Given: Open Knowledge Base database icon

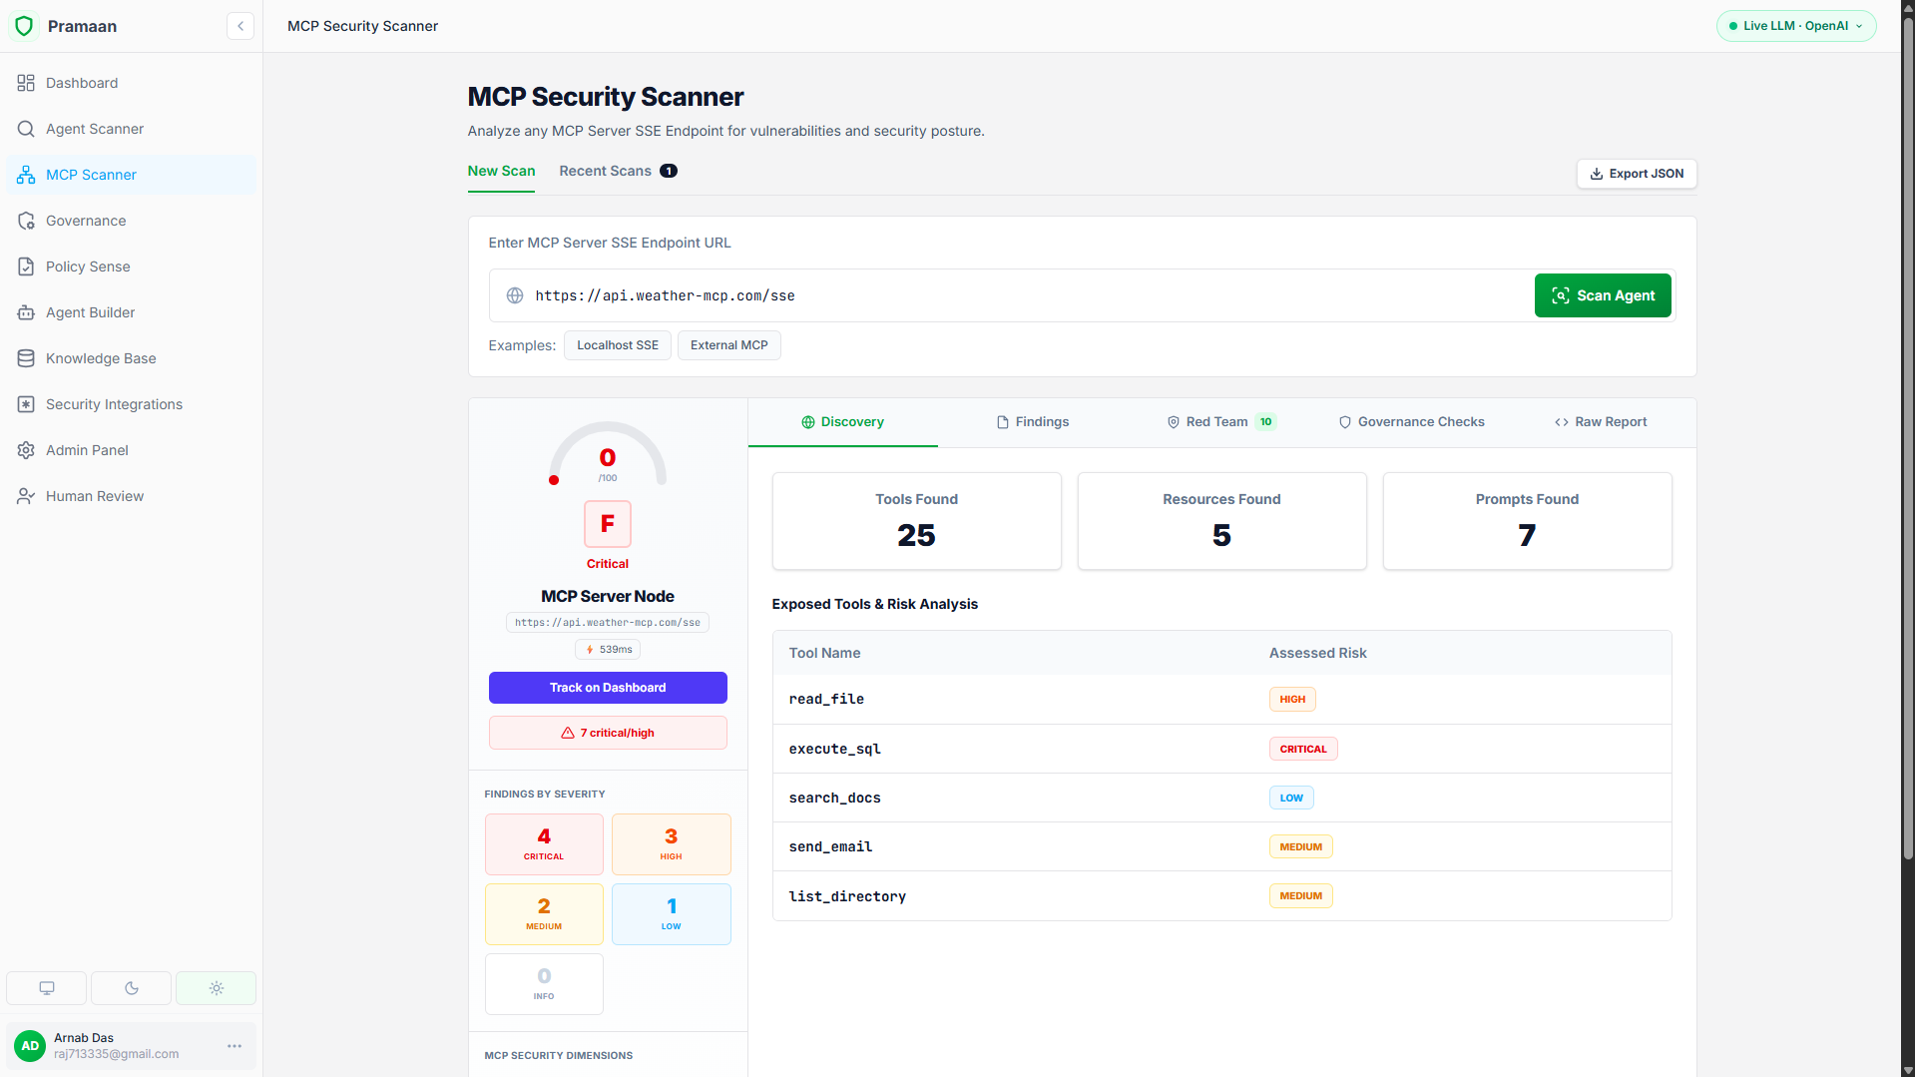Looking at the screenshot, I should click(x=26, y=358).
